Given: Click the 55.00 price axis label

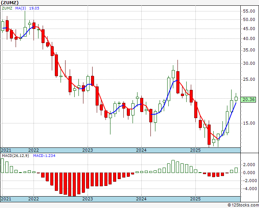Looking at the screenshot, I should click(249, 11).
